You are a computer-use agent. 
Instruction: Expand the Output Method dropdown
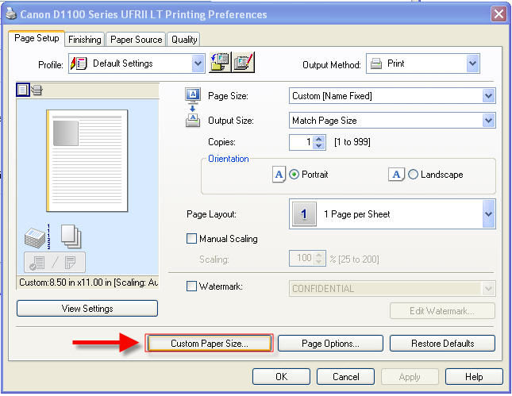472,63
